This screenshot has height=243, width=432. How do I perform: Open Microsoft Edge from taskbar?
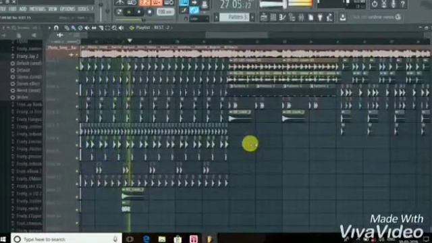click(146, 239)
